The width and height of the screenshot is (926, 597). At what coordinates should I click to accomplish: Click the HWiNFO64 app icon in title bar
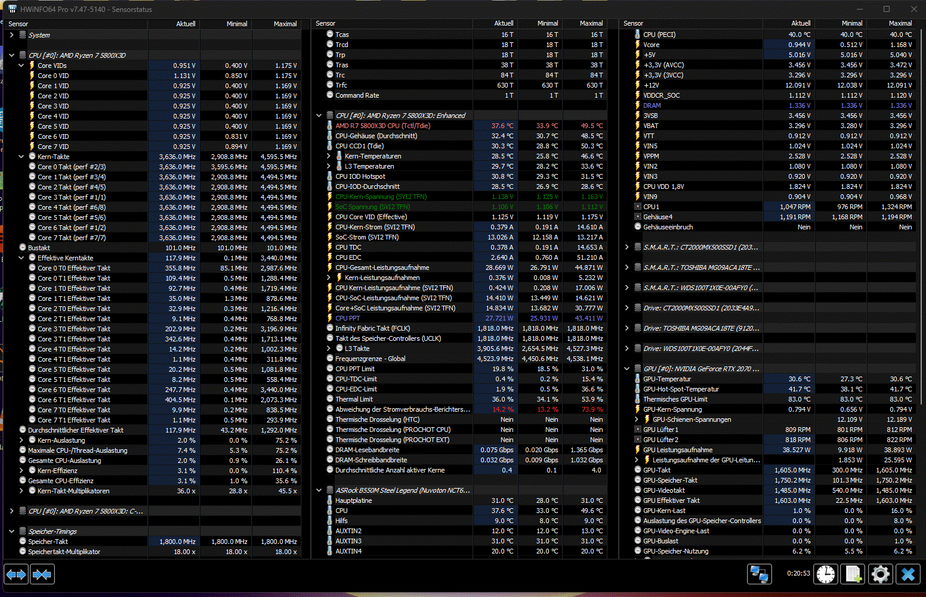12,9
